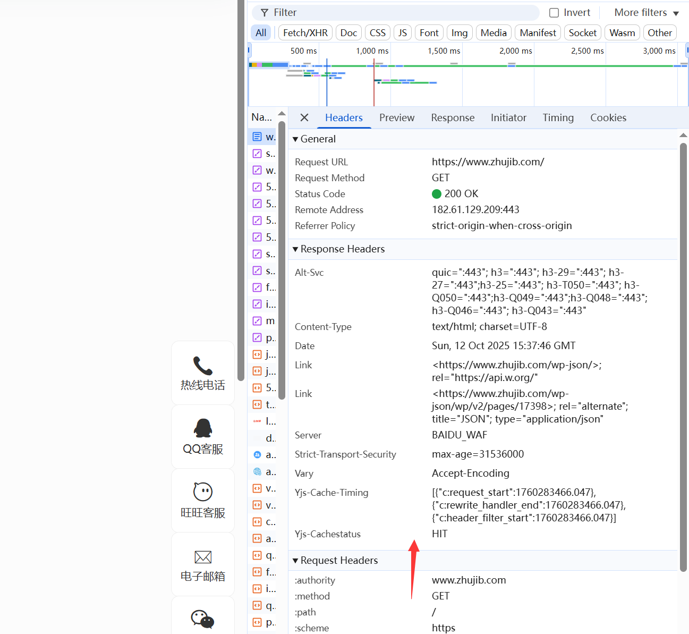Image resolution: width=689 pixels, height=634 pixels.
Task: Select the first document request row
Action: (263, 137)
